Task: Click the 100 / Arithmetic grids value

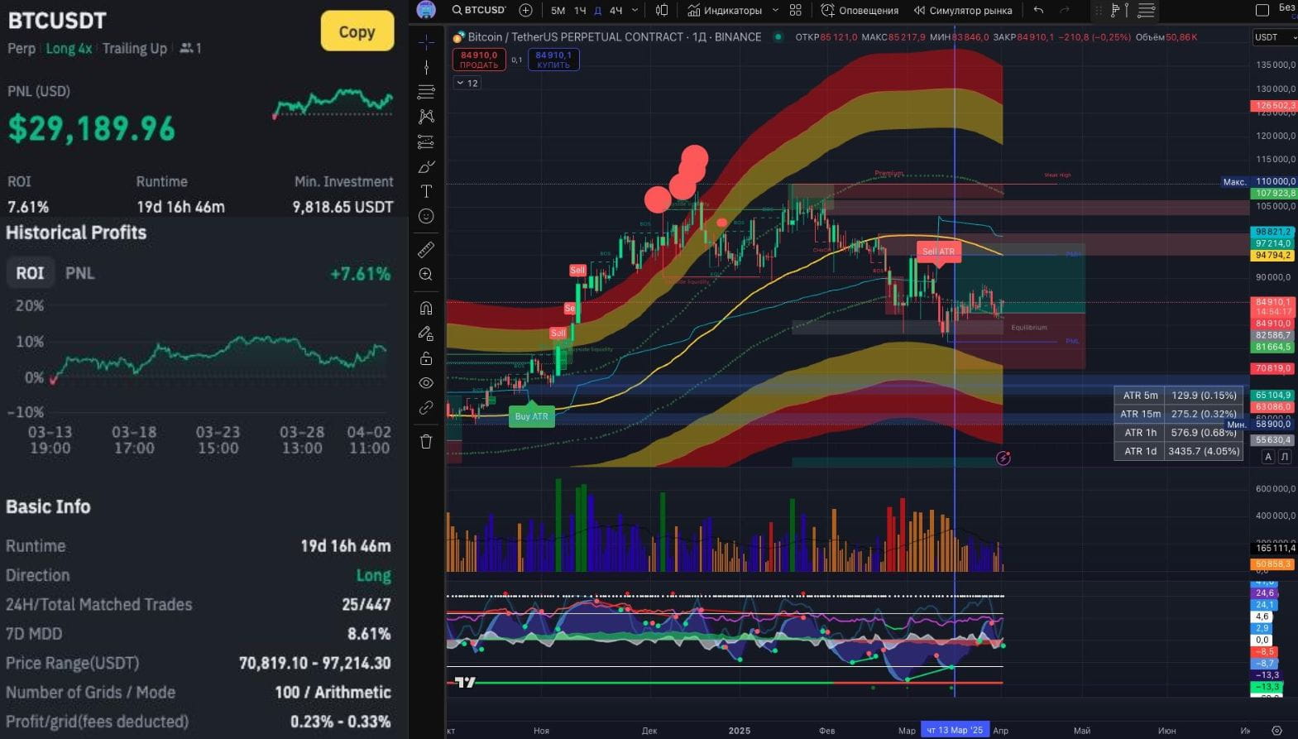Action: 333,692
